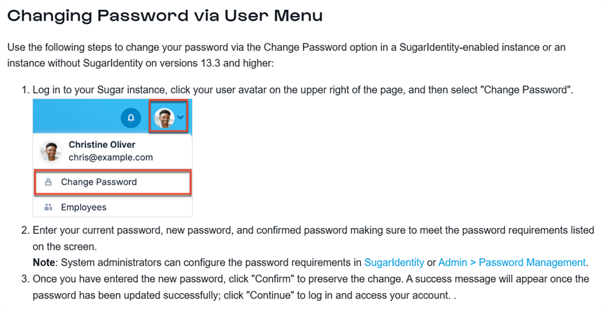Expand the chevron beside user avatar
The height and width of the screenshot is (310, 607).
coord(181,117)
